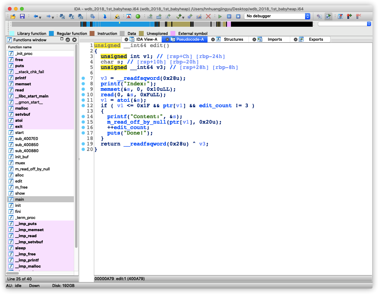Viewport: 378px width, 294px height.
Task: Click the green circle status icon
Action: [x=138, y=16]
